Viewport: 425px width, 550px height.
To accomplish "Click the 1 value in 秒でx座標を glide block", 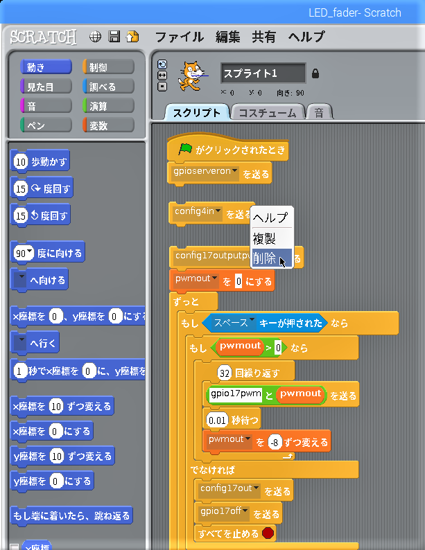I will 19,371.
